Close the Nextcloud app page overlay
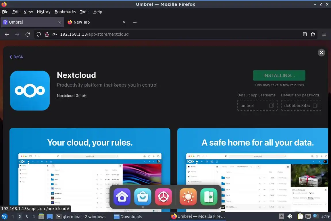This screenshot has height=221, width=331. [321, 53]
